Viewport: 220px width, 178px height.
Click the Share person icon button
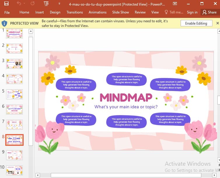point(209,12)
